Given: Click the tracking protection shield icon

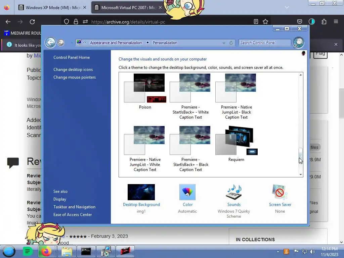Looking at the screenshot, I should [67, 21].
